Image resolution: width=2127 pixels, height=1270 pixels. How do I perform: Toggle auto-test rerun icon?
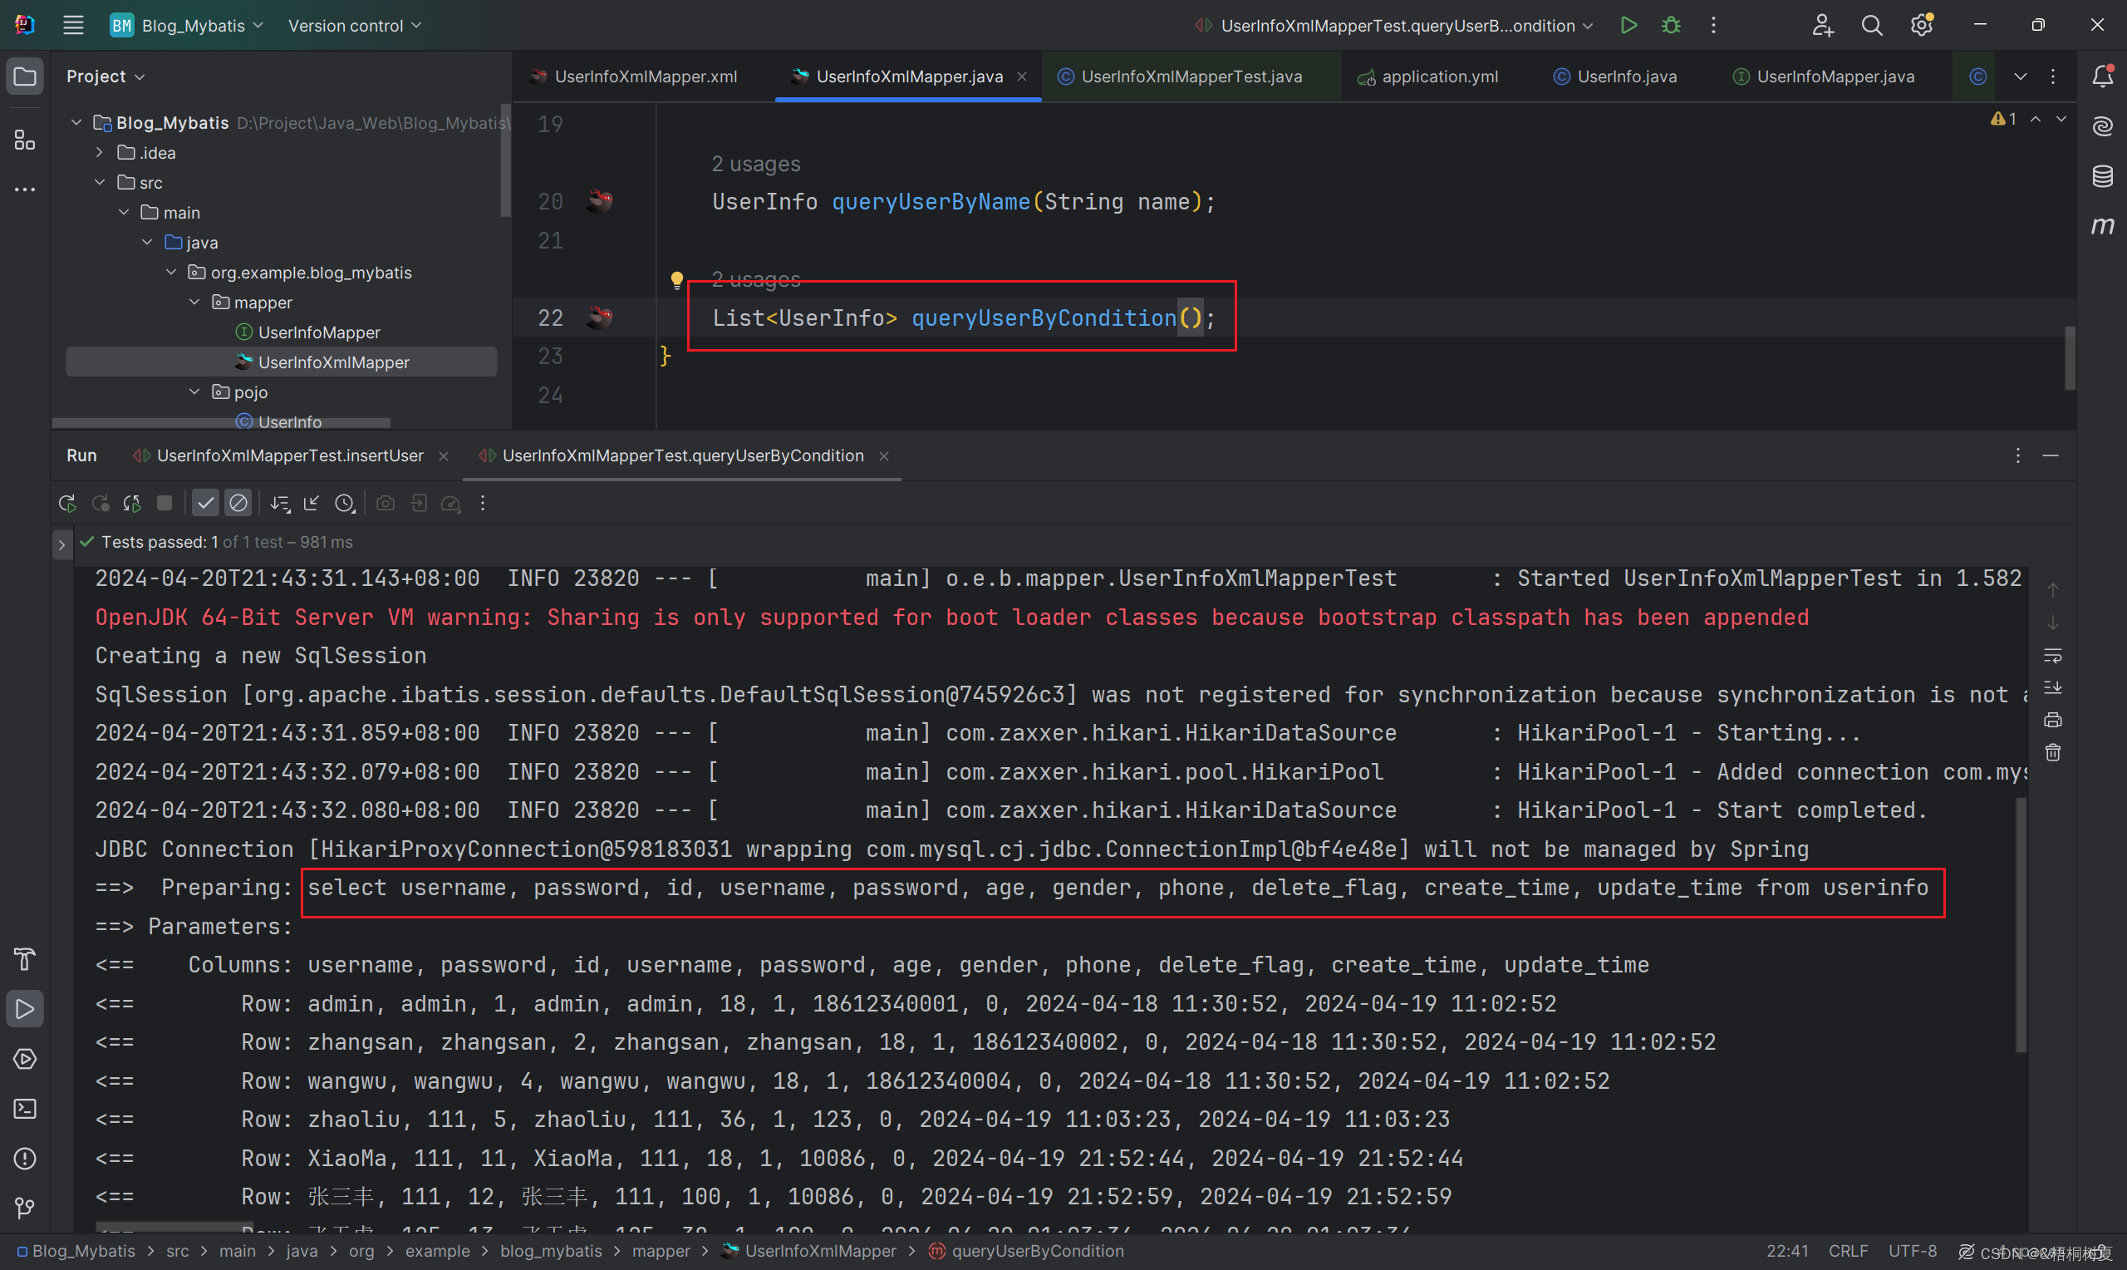pos(132,503)
